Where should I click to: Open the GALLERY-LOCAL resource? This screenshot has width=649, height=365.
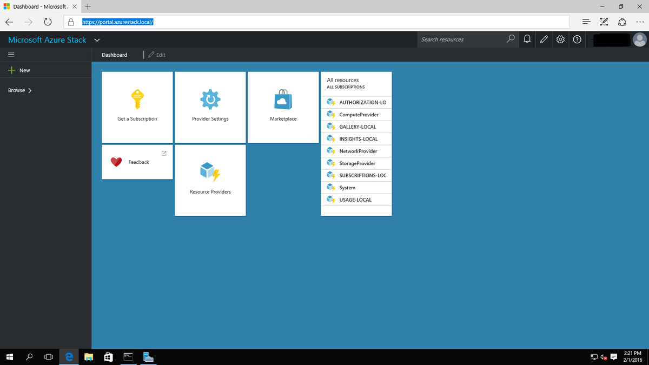356,127
